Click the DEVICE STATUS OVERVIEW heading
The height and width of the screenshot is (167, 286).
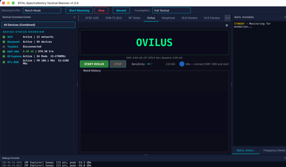[x=24, y=32]
